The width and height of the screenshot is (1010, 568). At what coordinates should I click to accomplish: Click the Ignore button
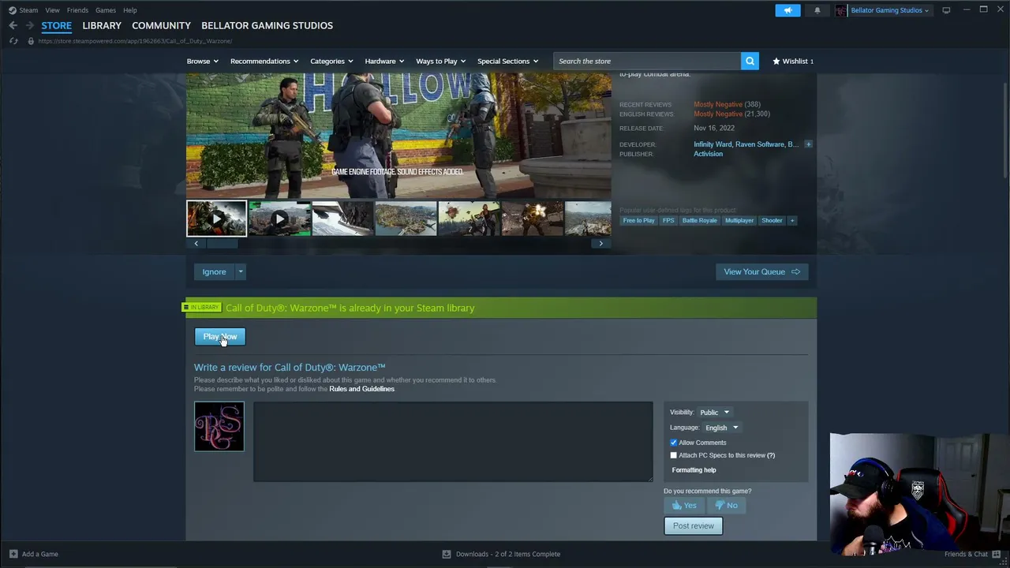coord(214,272)
